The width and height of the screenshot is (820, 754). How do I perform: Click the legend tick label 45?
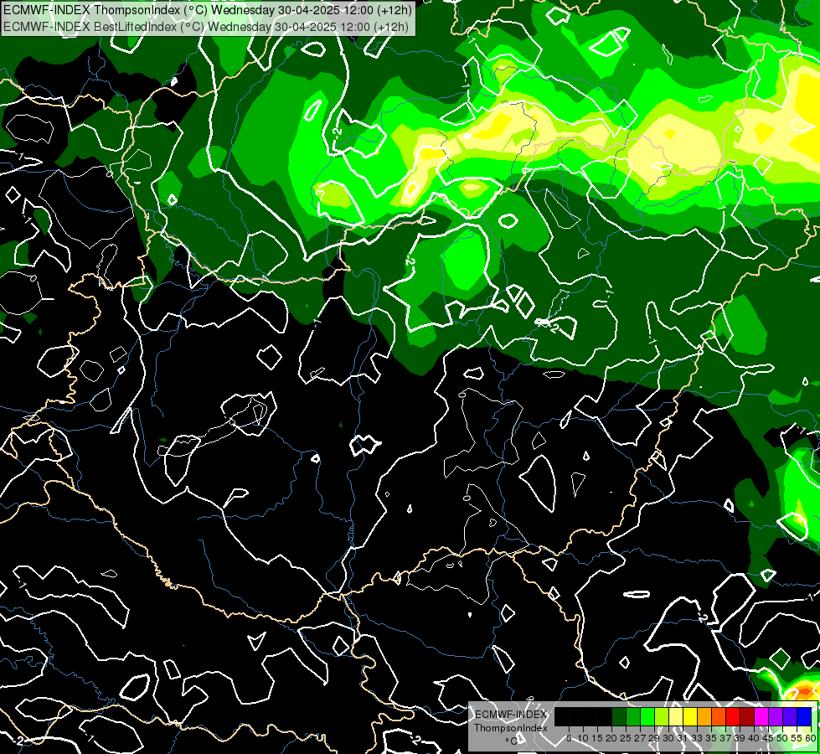pyautogui.click(x=769, y=738)
